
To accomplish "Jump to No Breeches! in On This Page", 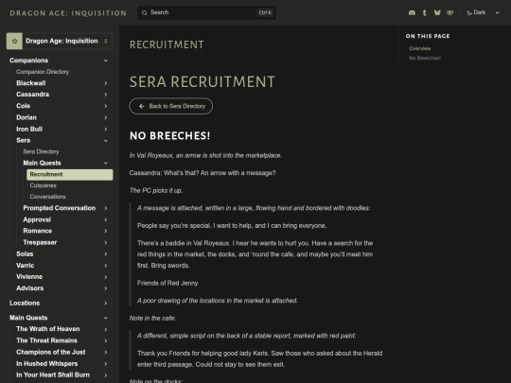I will pyautogui.click(x=425, y=59).
